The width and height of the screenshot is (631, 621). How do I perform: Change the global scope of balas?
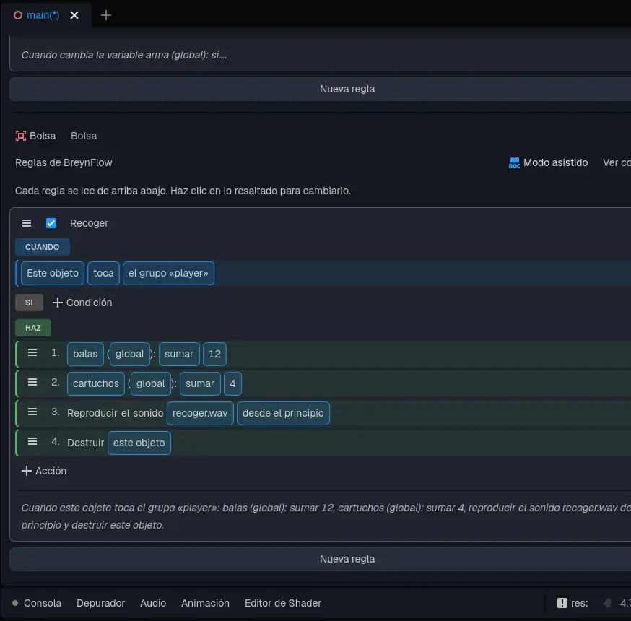(x=129, y=354)
